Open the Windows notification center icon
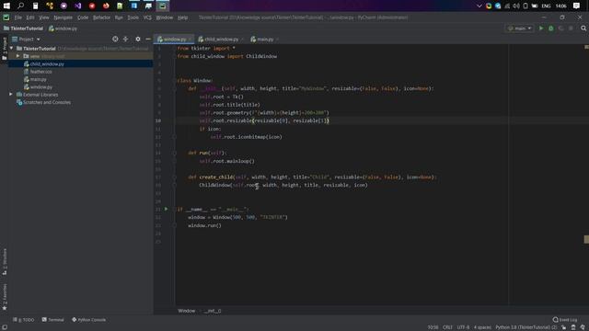 [576, 6]
